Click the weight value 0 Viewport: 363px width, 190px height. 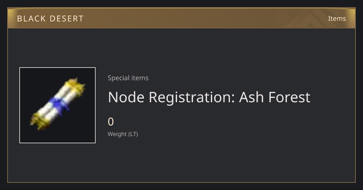111,122
